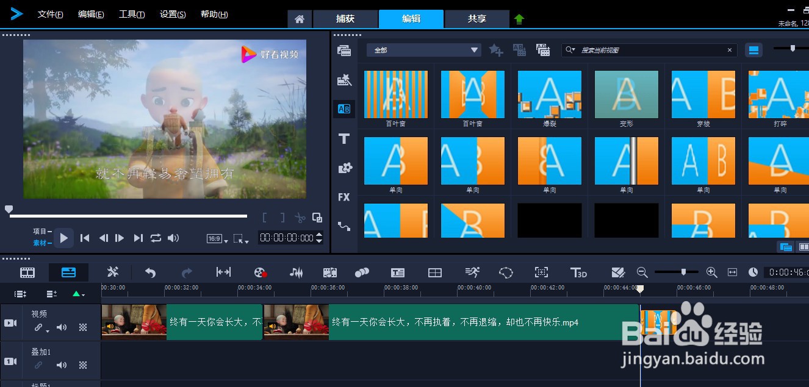Open the 工具 menu
Viewport: 809px width, 387px height.
[132, 14]
